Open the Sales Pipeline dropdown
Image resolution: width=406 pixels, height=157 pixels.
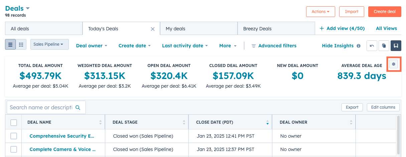(49, 44)
